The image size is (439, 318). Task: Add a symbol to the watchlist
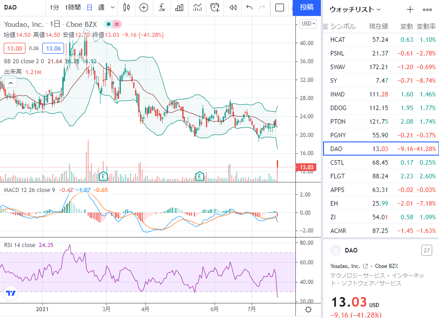(x=410, y=10)
